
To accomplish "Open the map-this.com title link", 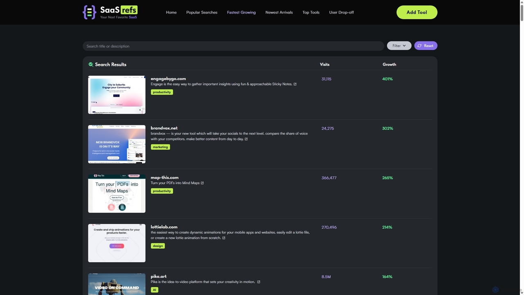I will click(165, 177).
